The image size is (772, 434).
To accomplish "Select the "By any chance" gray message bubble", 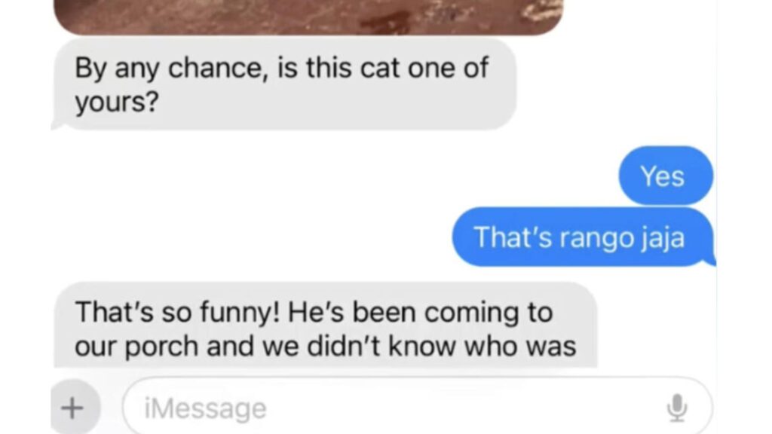I will click(284, 84).
